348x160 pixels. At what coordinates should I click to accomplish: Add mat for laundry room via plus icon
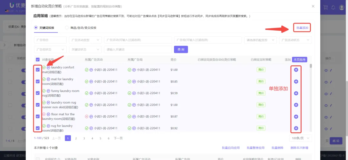[x=296, y=81]
